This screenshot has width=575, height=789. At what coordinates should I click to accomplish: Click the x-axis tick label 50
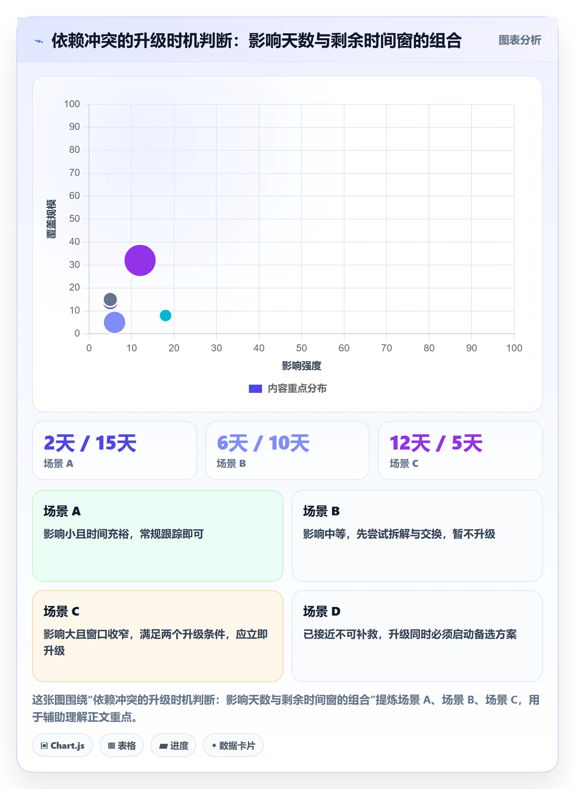(301, 348)
